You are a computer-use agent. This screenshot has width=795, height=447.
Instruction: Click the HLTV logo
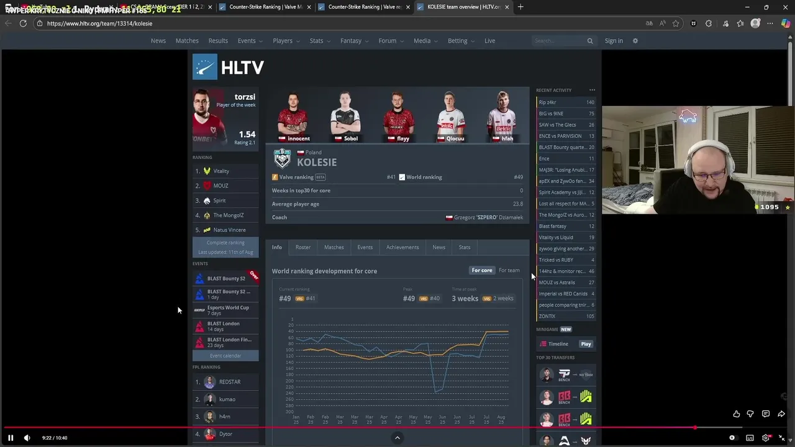(228, 67)
